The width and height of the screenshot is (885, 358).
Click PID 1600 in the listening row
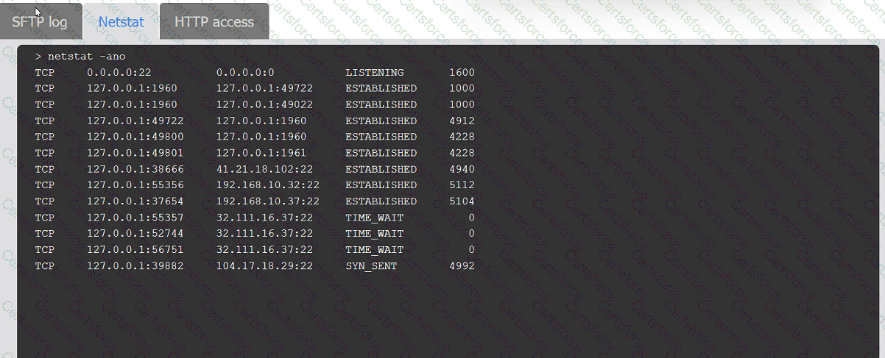coord(462,73)
